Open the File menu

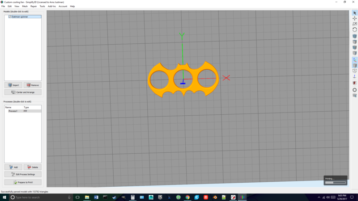[3, 6]
